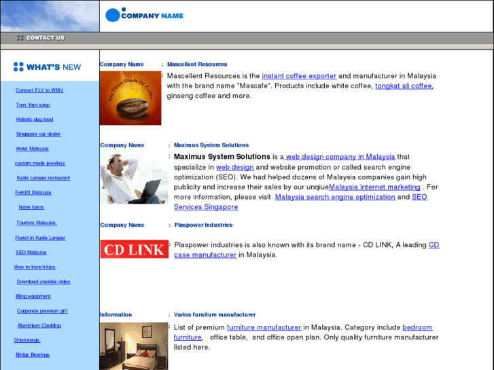This screenshot has width=494, height=370.
Task: Open Download youtube video link
Action: pos(43,282)
